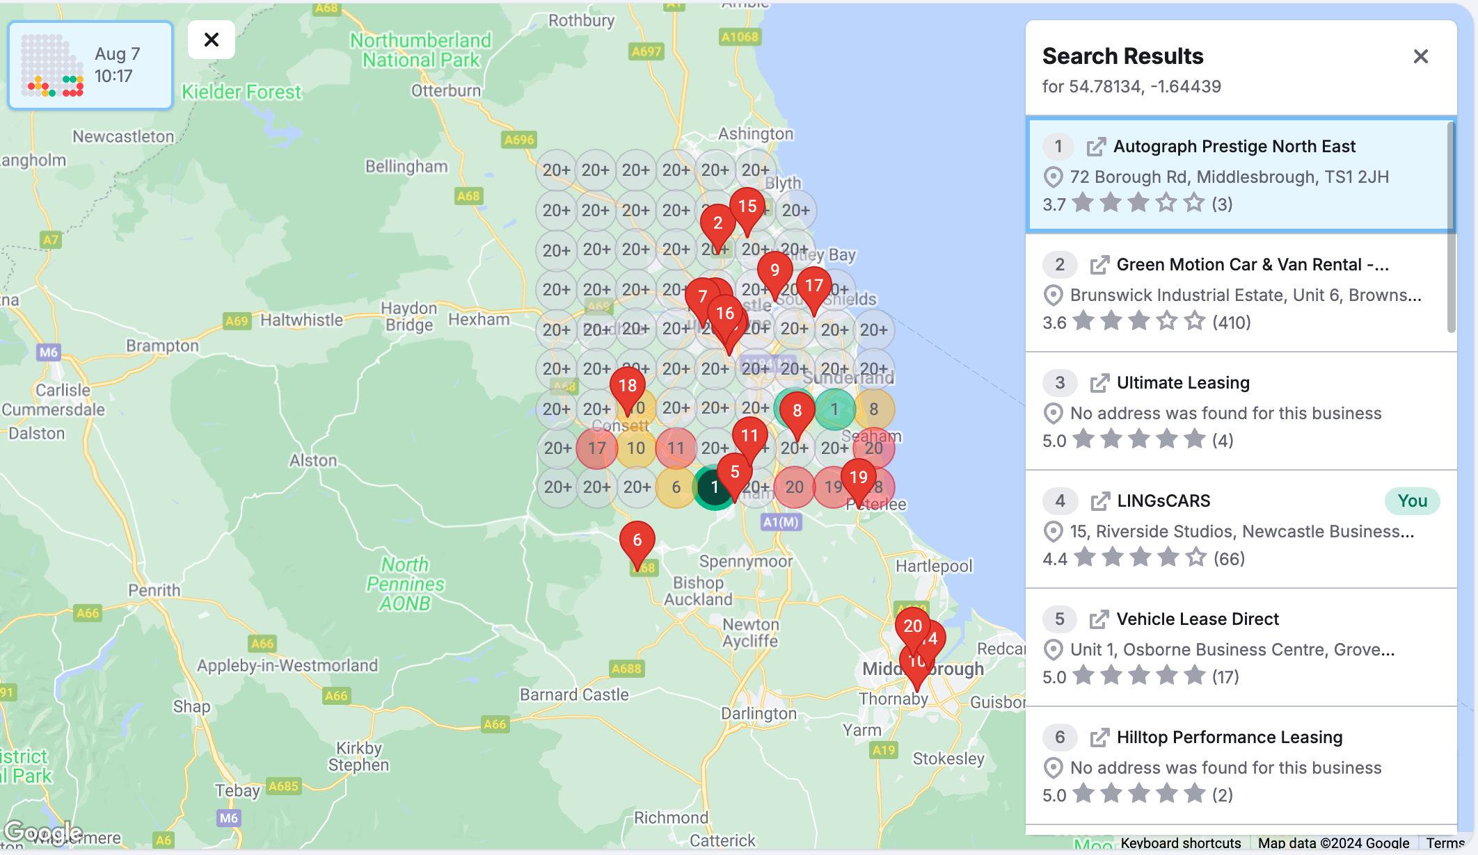Click location pin icon for Brunswick Industrial Estate
Viewport: 1478px width, 855px height.
[1054, 295]
